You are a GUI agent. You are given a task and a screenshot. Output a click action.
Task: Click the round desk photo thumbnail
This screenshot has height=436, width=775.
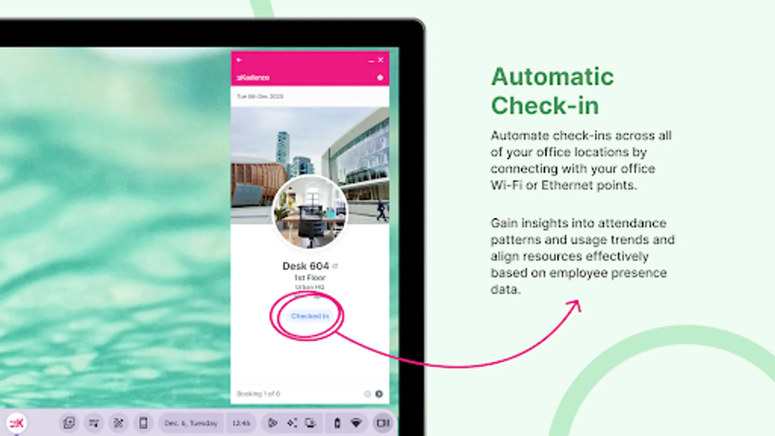tap(310, 212)
